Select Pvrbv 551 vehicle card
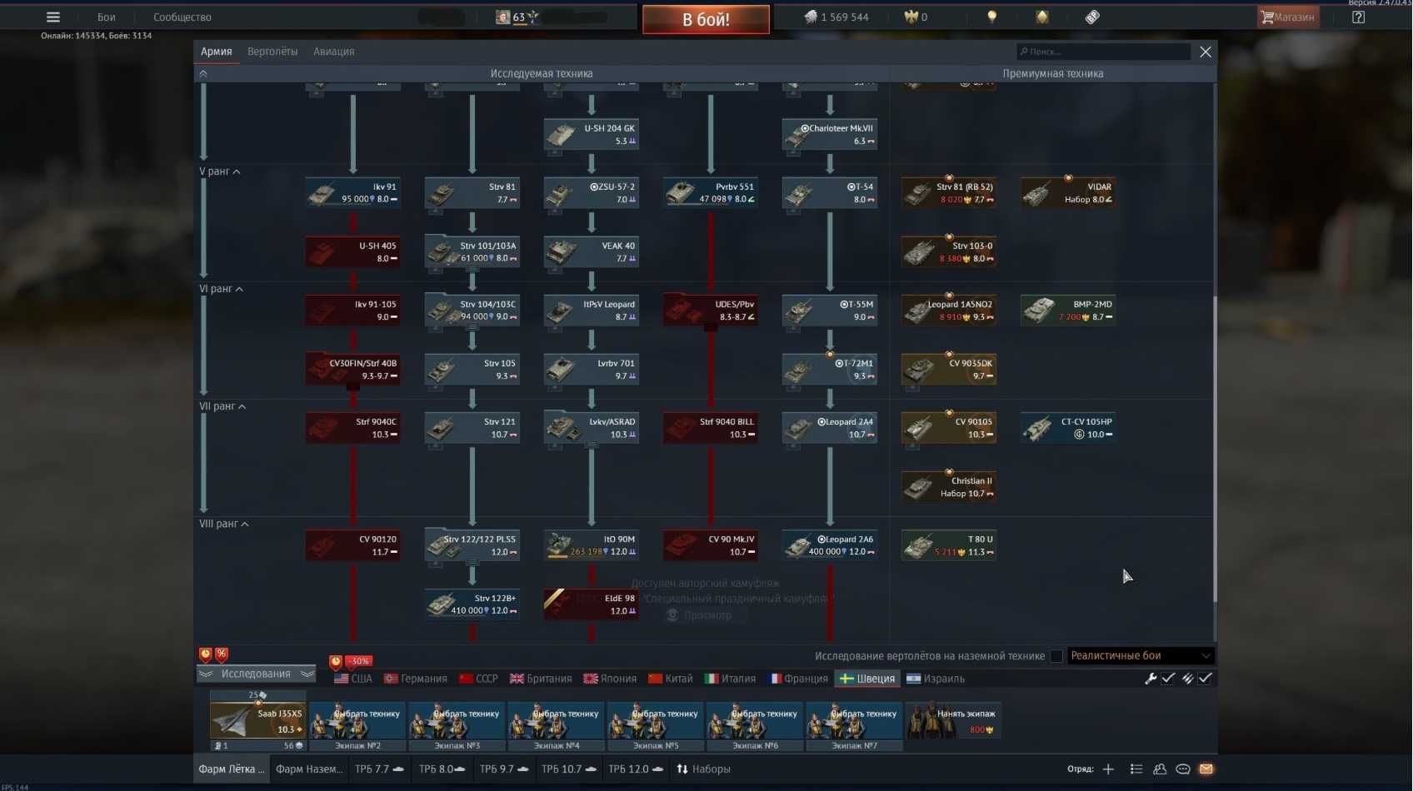Screen dimensions: 1413x791 pyautogui.click(x=710, y=192)
